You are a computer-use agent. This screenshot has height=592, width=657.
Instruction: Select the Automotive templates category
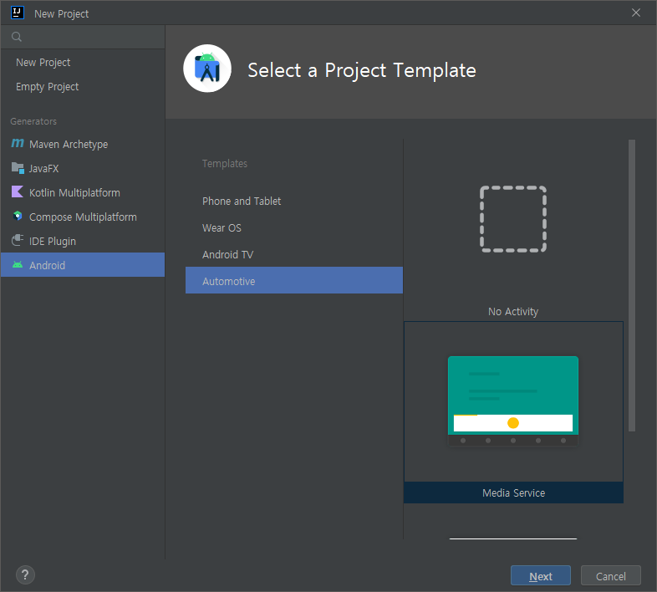(294, 280)
